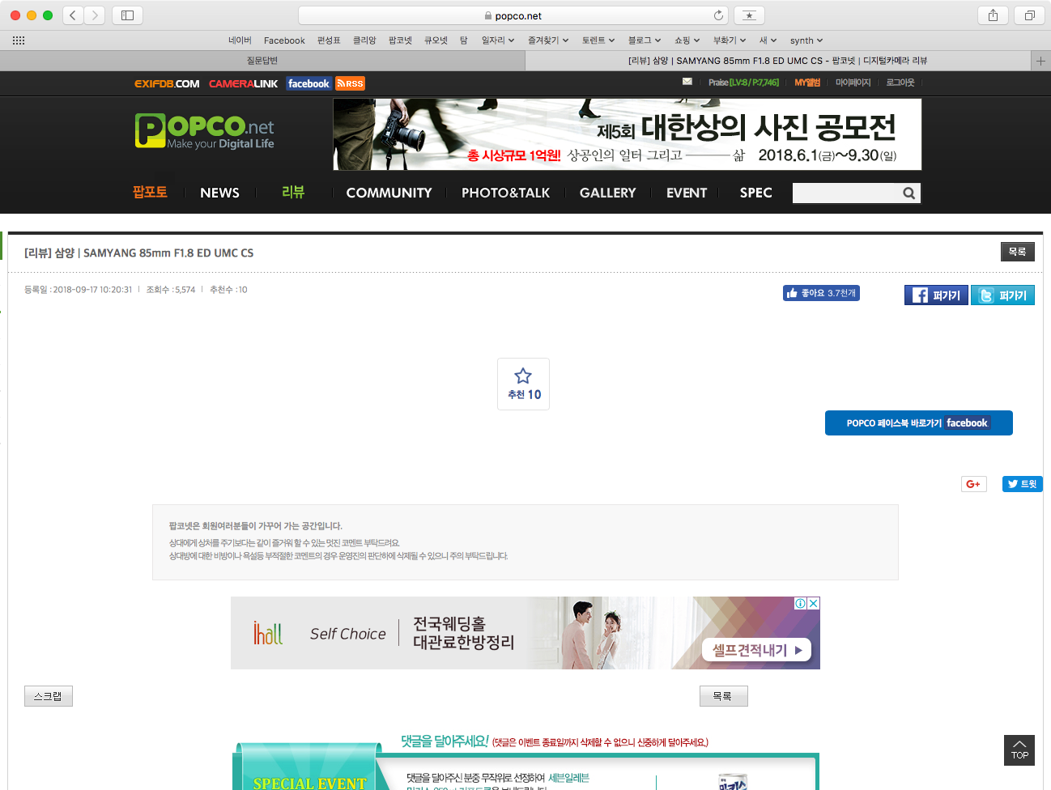This screenshot has width=1051, height=790.
Task: Go forward with Safari's forward arrow
Action: [x=95, y=15]
